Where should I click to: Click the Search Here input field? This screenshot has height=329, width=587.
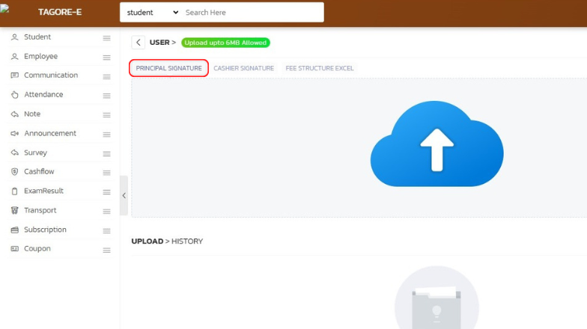(x=251, y=13)
